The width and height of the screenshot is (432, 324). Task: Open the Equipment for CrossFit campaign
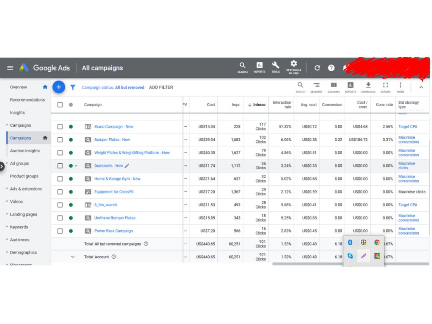(114, 192)
